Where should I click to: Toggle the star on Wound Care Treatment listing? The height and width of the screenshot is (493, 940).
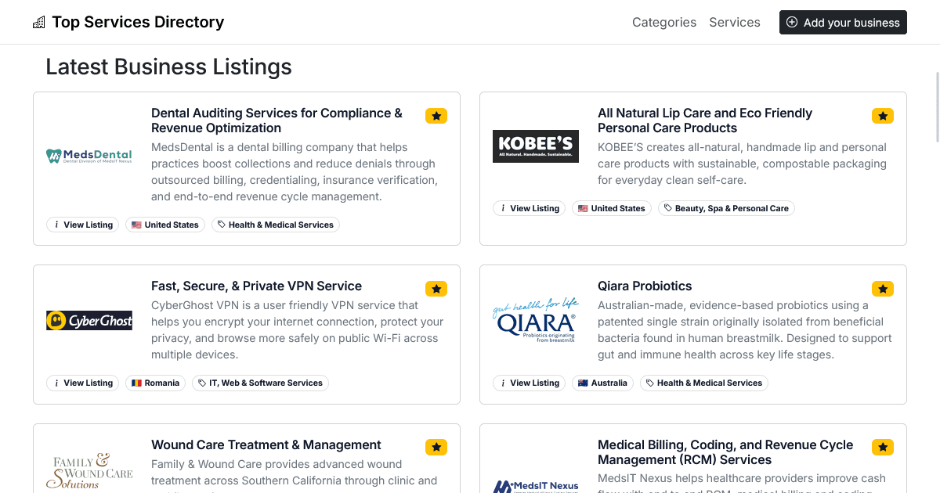436,447
